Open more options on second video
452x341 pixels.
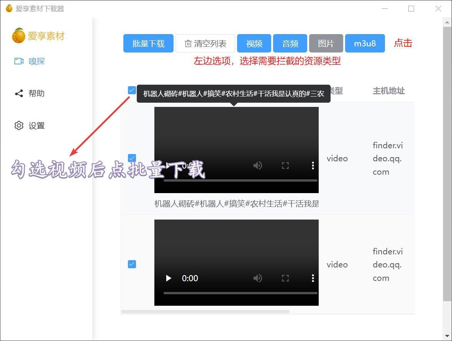point(313,278)
